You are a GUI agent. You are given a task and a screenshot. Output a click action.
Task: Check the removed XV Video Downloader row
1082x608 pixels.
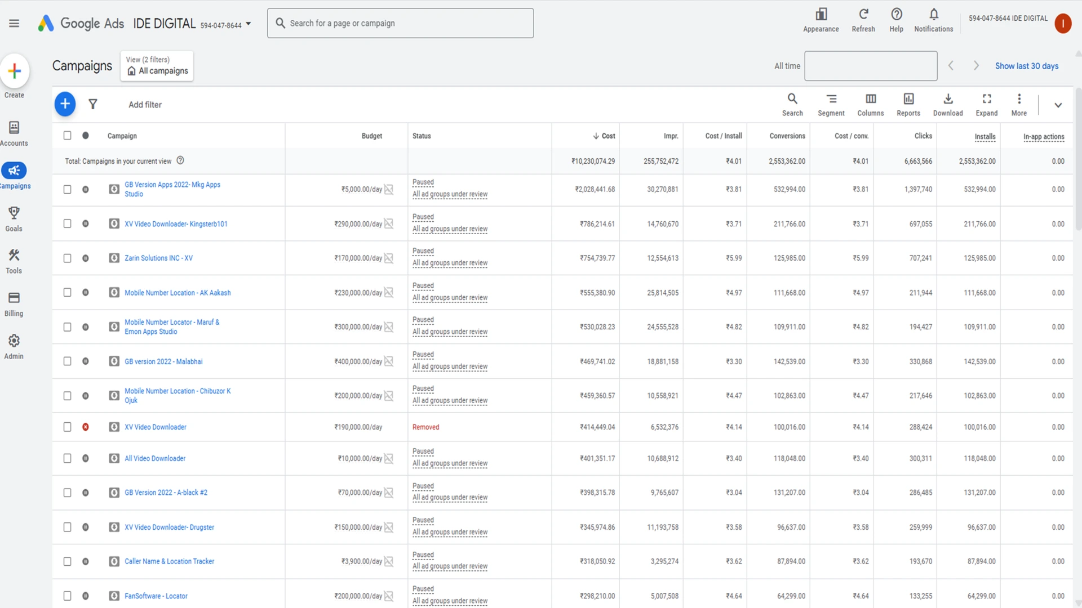(x=67, y=427)
